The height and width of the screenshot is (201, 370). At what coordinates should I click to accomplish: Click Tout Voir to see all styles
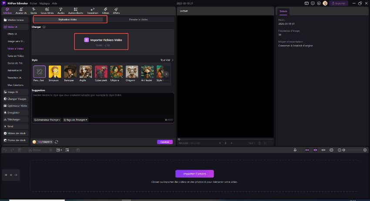coord(167,60)
